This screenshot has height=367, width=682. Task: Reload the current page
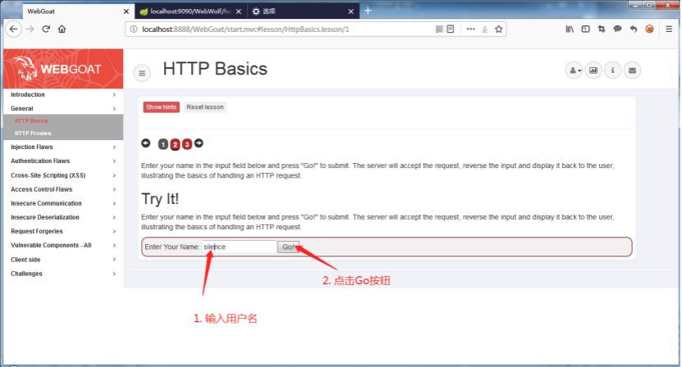point(46,29)
